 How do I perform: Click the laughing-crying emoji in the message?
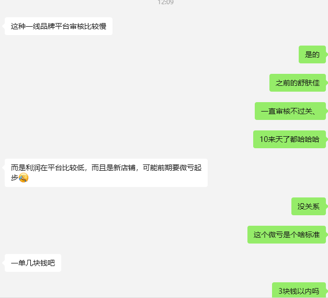[x=24, y=178]
